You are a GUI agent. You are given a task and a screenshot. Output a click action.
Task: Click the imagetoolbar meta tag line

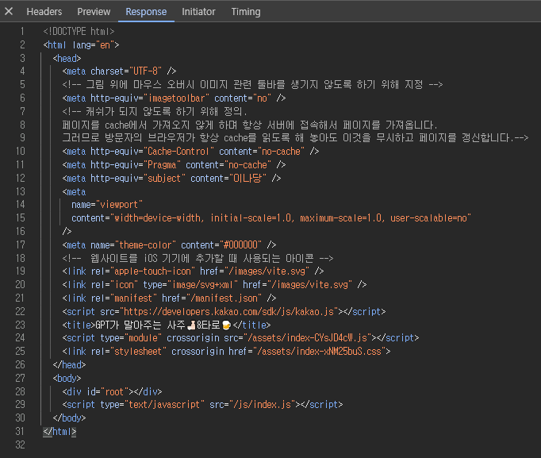pos(174,98)
